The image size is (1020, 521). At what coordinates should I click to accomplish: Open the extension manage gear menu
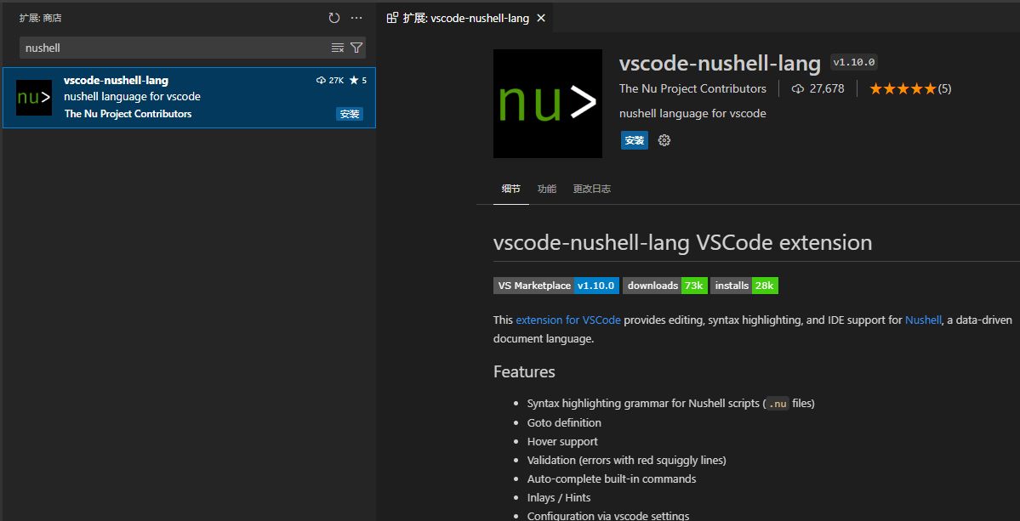[x=664, y=140]
